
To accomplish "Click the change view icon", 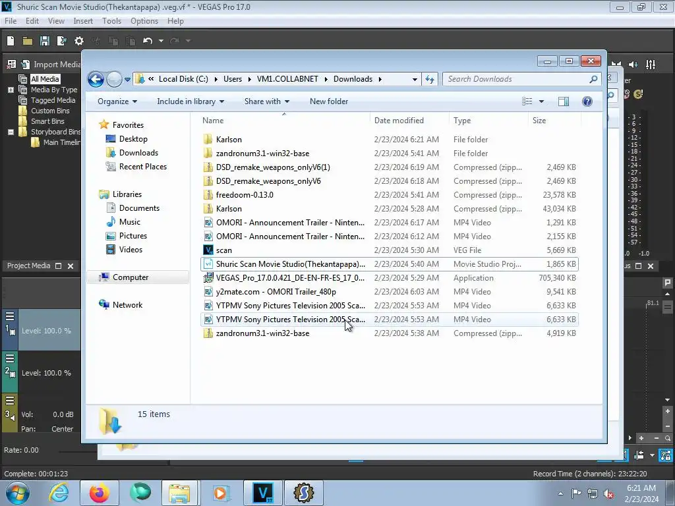I will tap(527, 101).
